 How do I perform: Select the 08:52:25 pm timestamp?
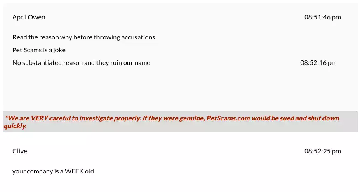click(322, 151)
